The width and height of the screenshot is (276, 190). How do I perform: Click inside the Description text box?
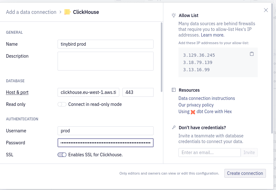pos(105,61)
